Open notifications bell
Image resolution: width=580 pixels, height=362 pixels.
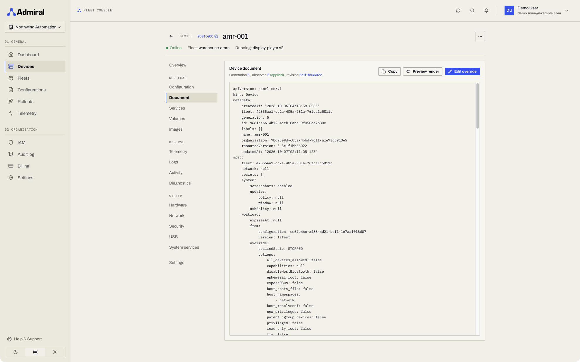click(x=486, y=11)
